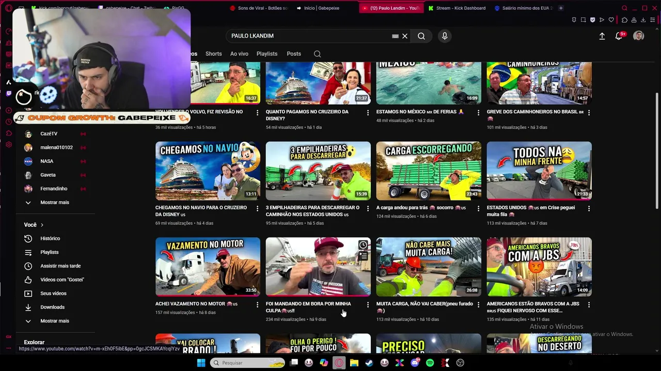Open Discord from taskbar
Image resolution: width=661 pixels, height=371 pixels.
coord(415,363)
